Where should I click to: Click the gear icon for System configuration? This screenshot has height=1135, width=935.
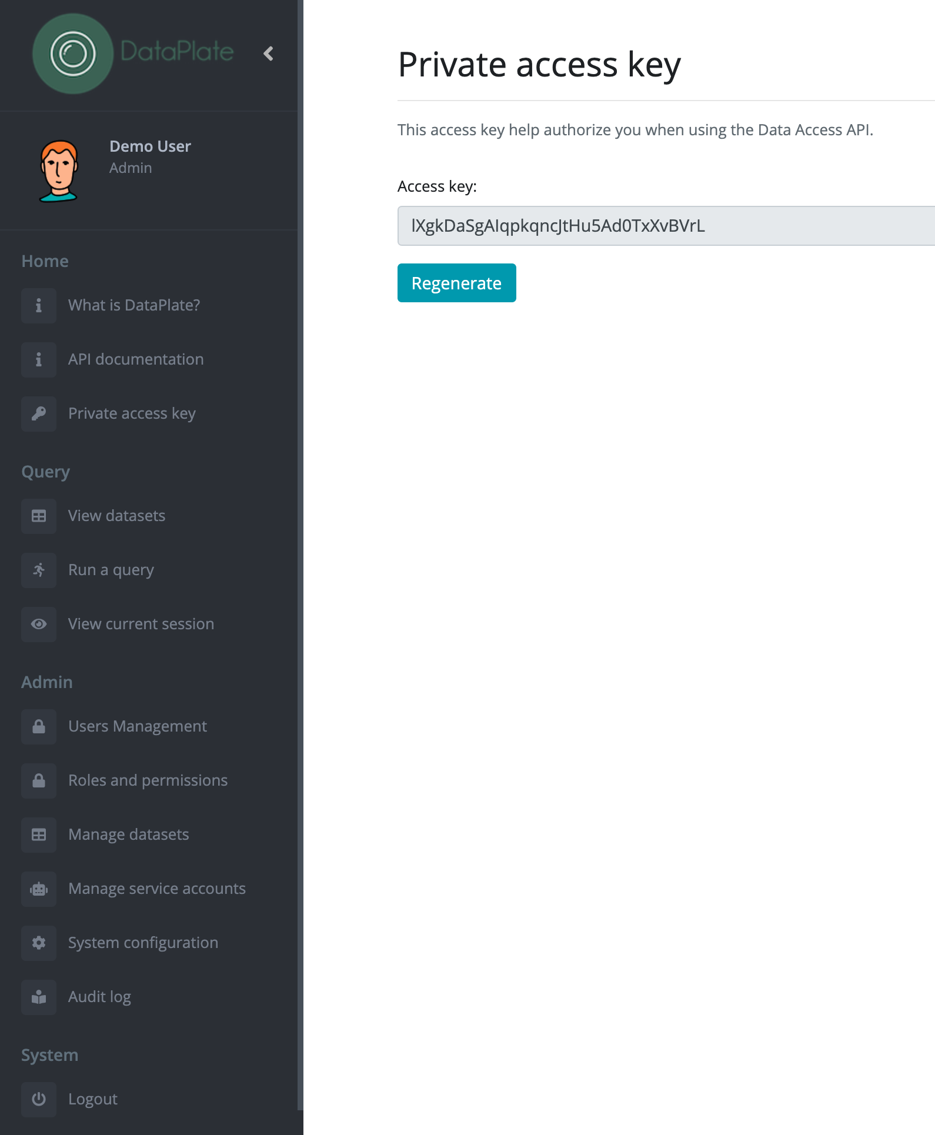39,943
